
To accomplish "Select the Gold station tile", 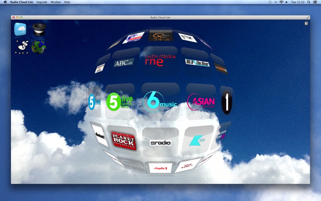I will 133,165.
